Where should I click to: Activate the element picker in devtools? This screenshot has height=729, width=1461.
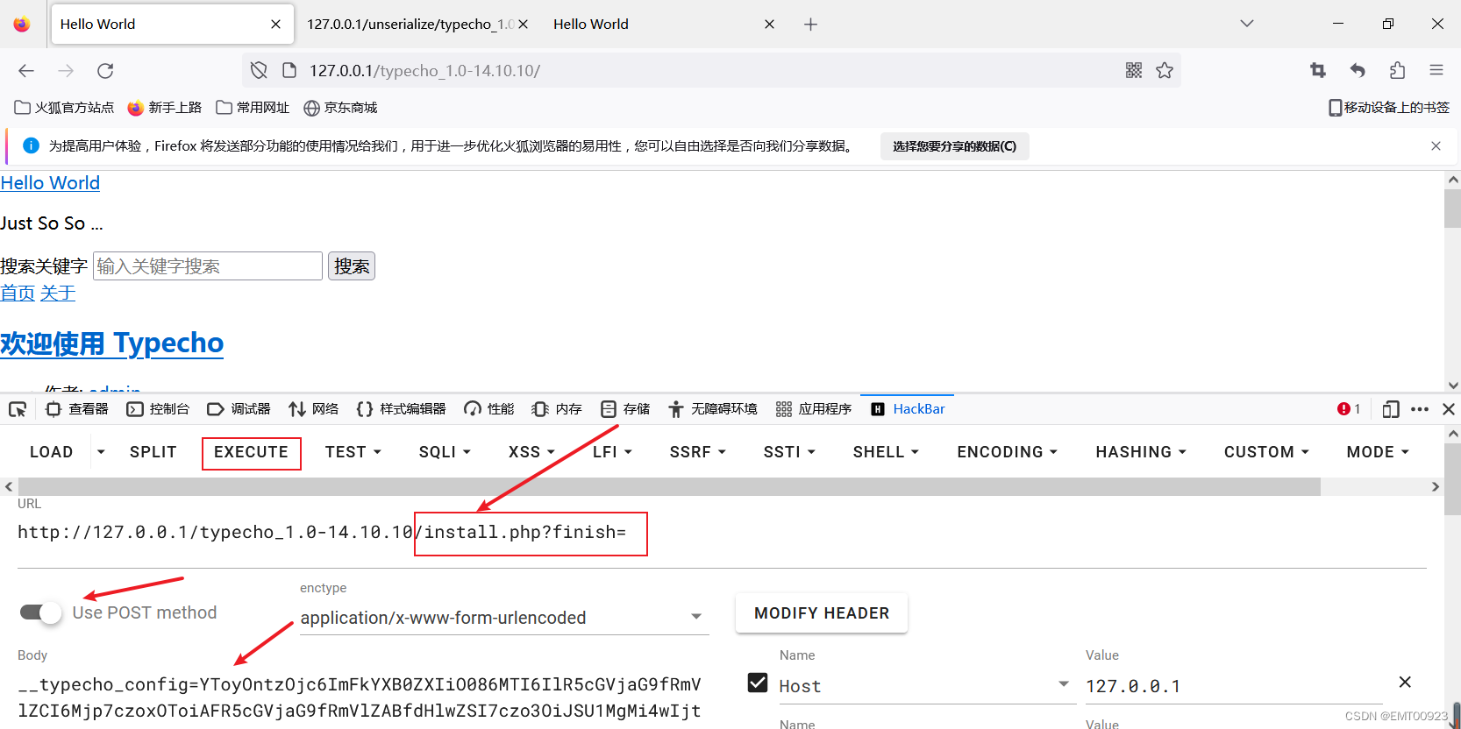click(x=18, y=409)
